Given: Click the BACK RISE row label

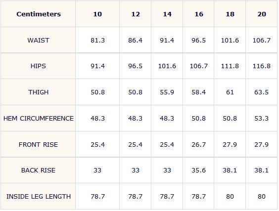Looking at the screenshot, I should coord(38,170).
